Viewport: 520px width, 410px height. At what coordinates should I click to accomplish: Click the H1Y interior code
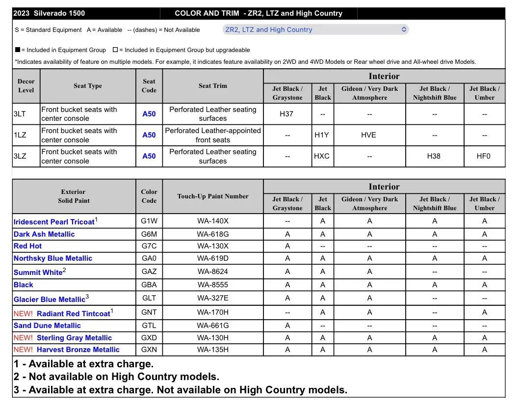(321, 135)
